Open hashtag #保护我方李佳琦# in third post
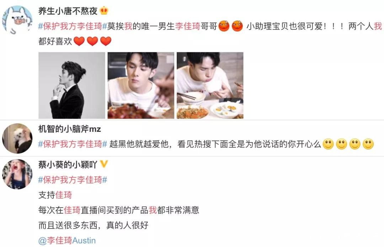Screen dimensions: 384x247 coord(73,180)
